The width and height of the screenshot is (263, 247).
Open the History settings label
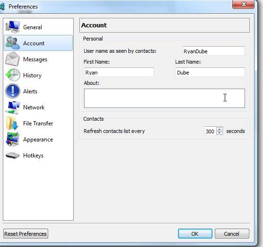[33, 75]
